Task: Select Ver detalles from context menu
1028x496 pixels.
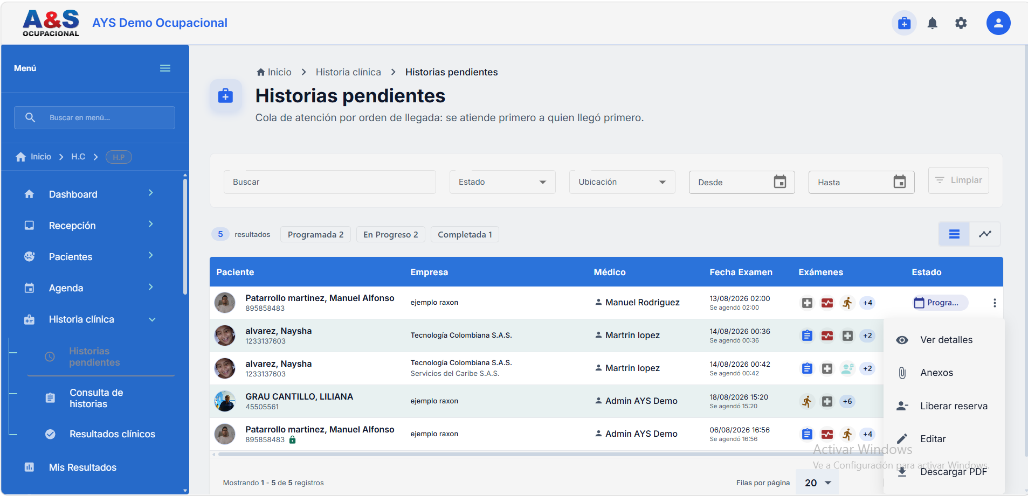Action: (x=944, y=340)
